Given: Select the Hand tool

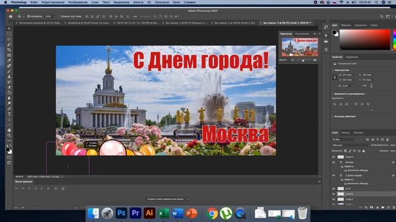Looking at the screenshot, I should tap(9, 130).
